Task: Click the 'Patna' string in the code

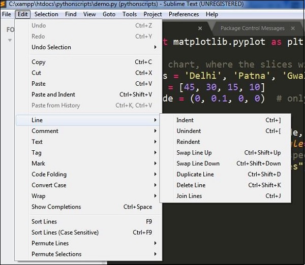Action: 252,76
